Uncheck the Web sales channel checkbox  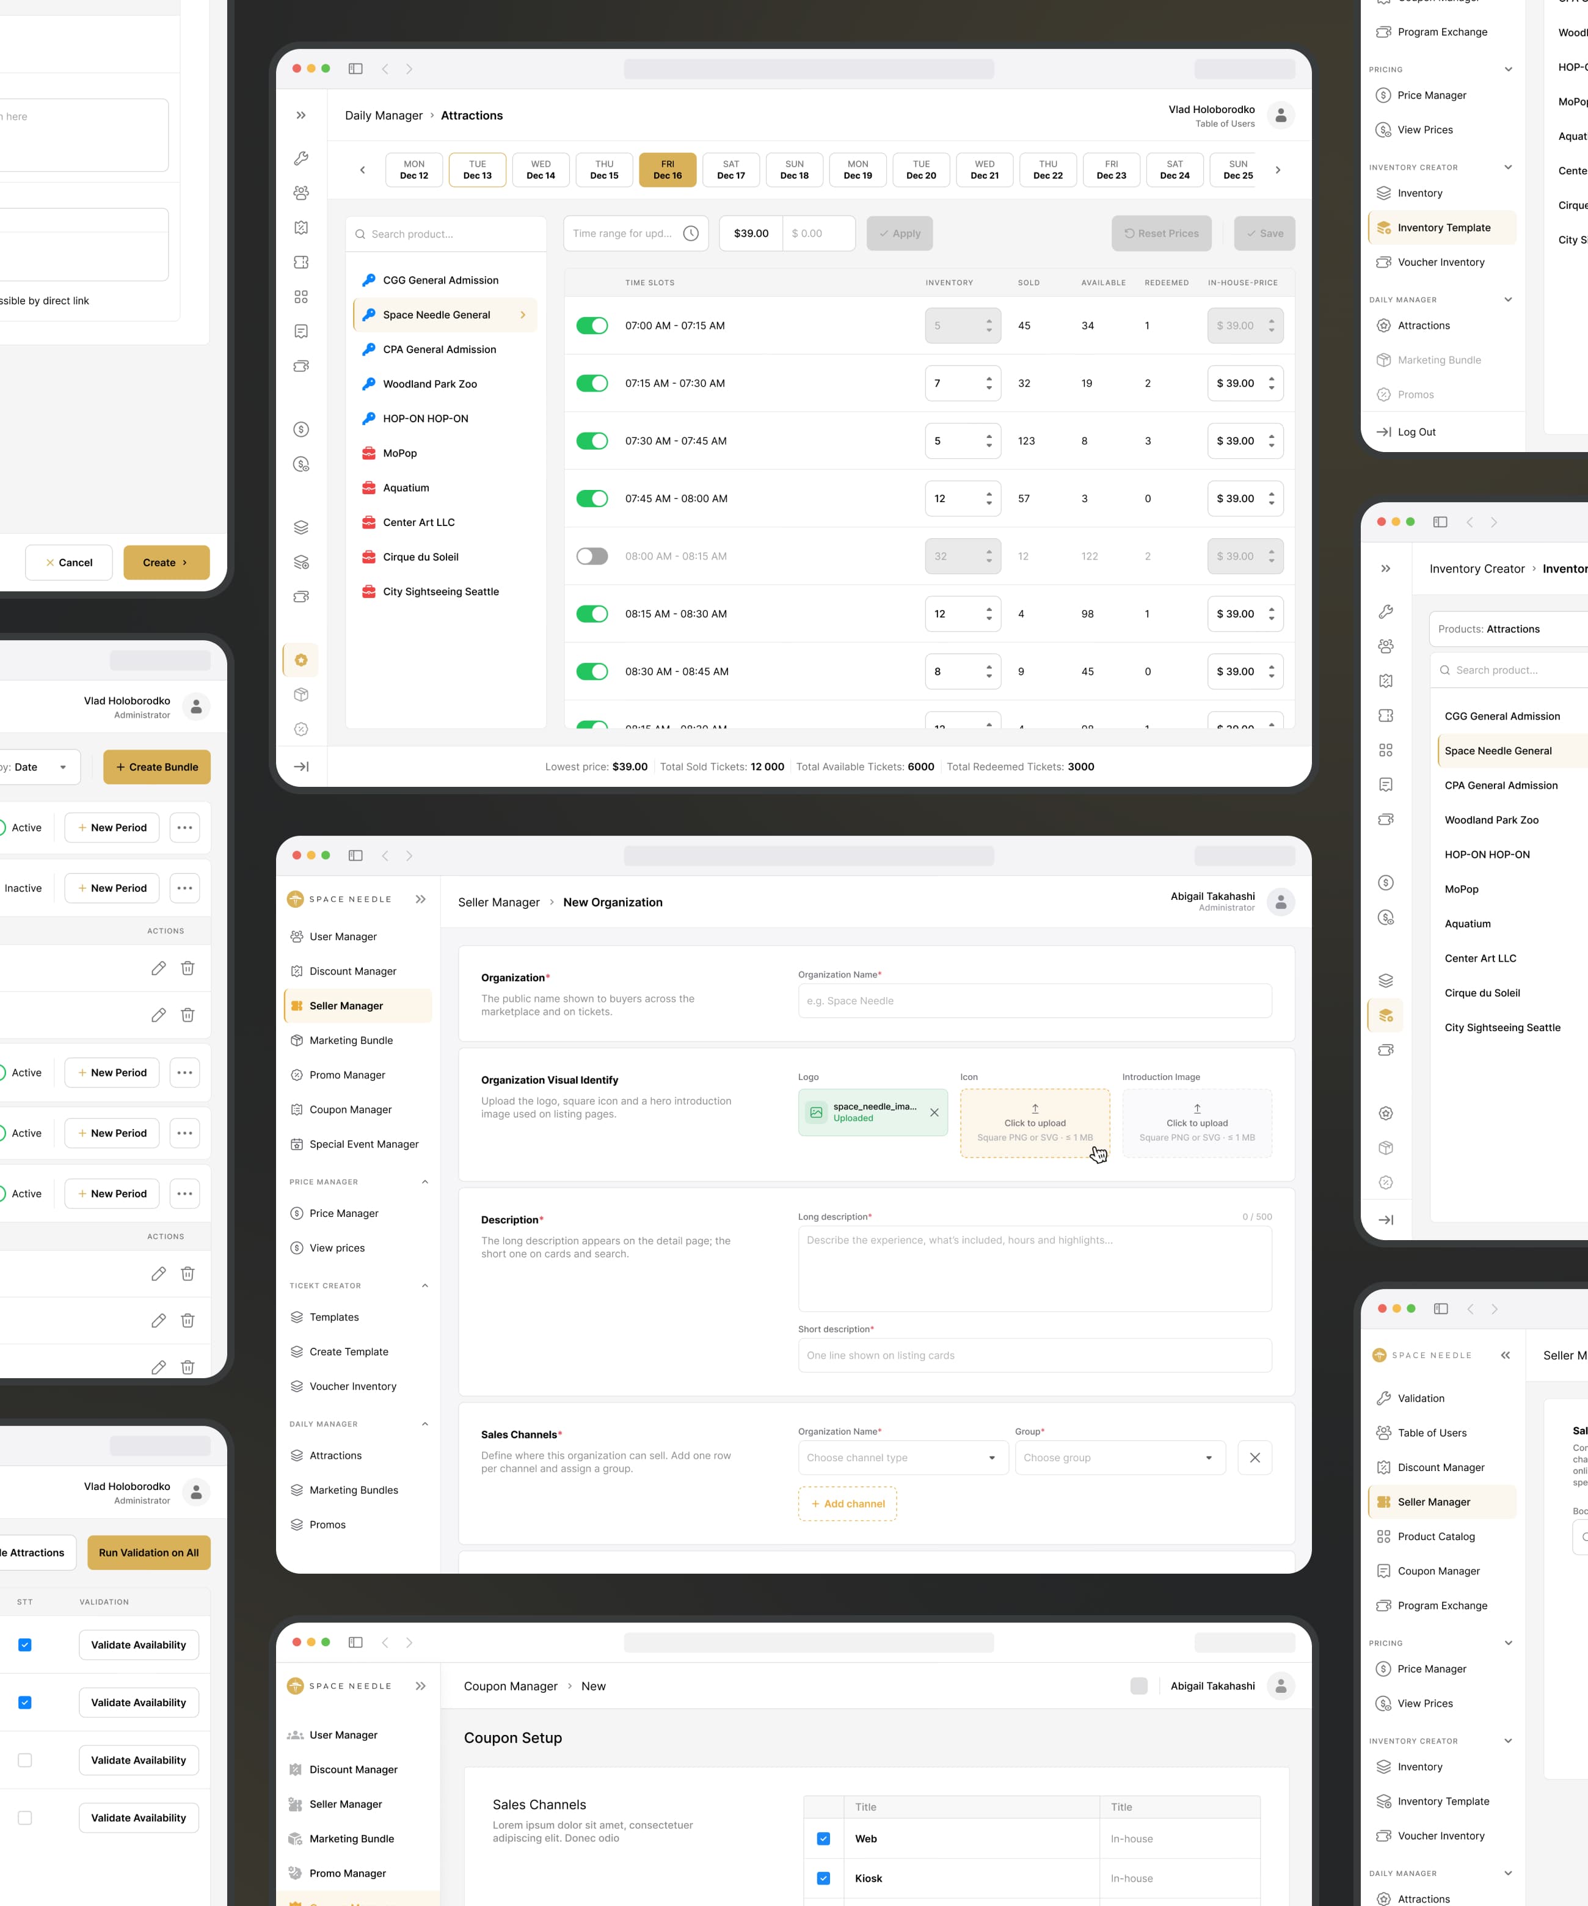coord(823,1839)
